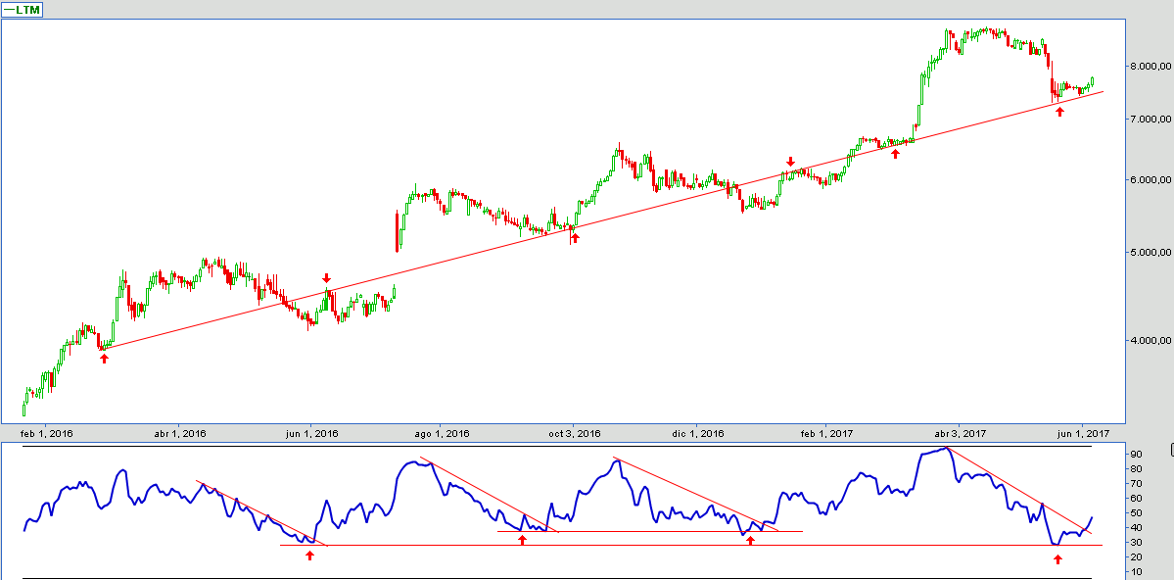Click the last red up arrow in oscillator panel
Image resolution: width=1174 pixels, height=580 pixels.
click(1057, 559)
